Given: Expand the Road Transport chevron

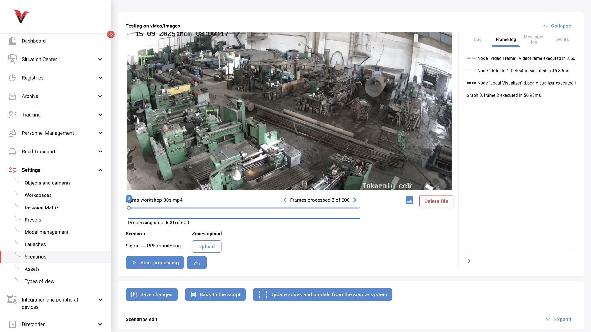Looking at the screenshot, I should pyautogui.click(x=100, y=152).
